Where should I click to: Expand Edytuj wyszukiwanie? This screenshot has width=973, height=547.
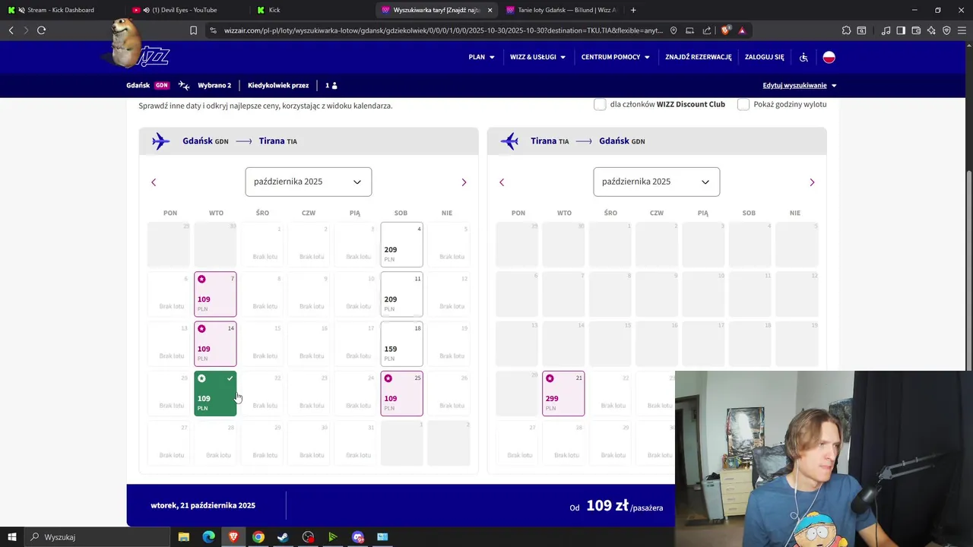pos(800,85)
